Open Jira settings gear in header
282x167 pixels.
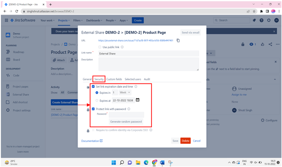[x=269, y=20]
